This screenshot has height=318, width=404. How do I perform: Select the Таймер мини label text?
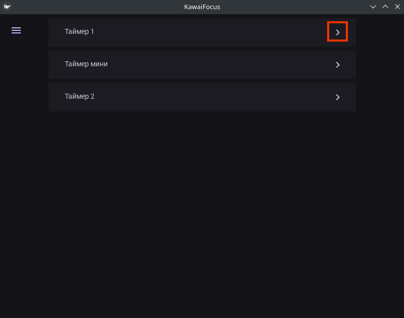[86, 64]
